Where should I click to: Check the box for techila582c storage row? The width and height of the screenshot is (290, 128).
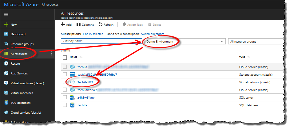(65, 74)
